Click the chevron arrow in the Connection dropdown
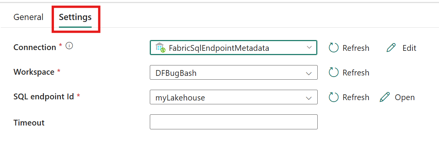Screen dimensions: 439x154 pyautogui.click(x=309, y=47)
